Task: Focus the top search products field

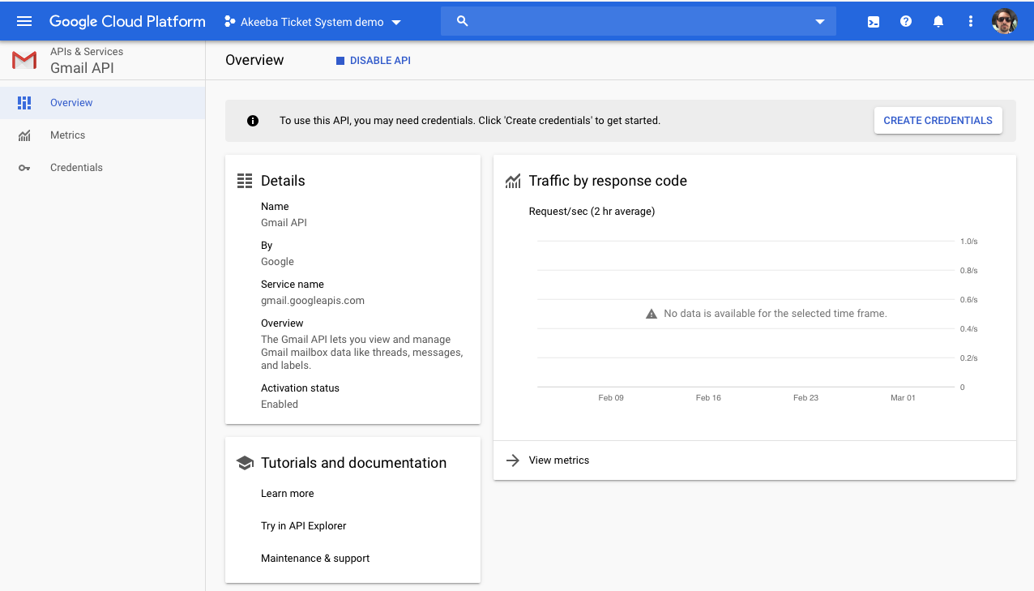Action: pyautogui.click(x=638, y=21)
